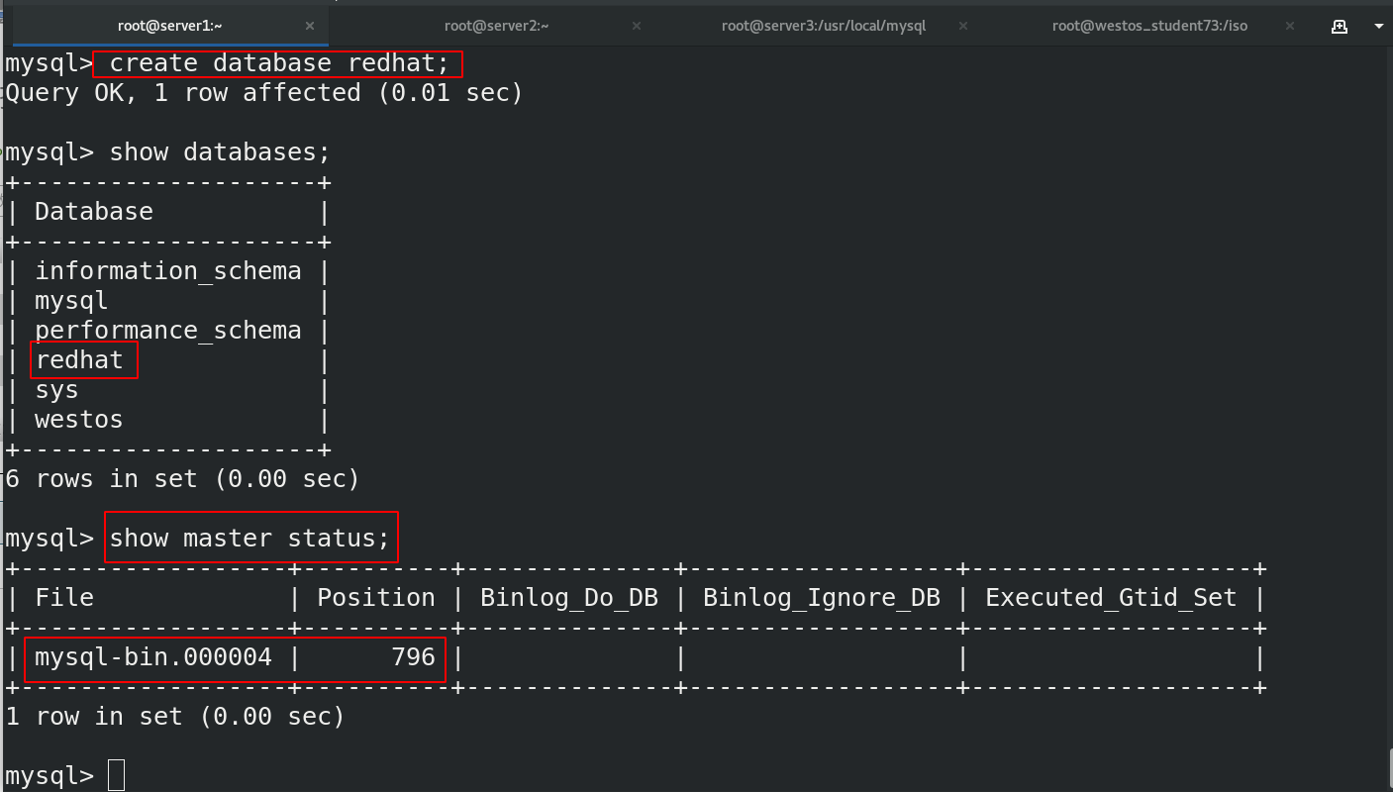Click the 'Executed_Gtid_Set' column header
Viewport: 1393px width, 792px height.
tap(1111, 598)
